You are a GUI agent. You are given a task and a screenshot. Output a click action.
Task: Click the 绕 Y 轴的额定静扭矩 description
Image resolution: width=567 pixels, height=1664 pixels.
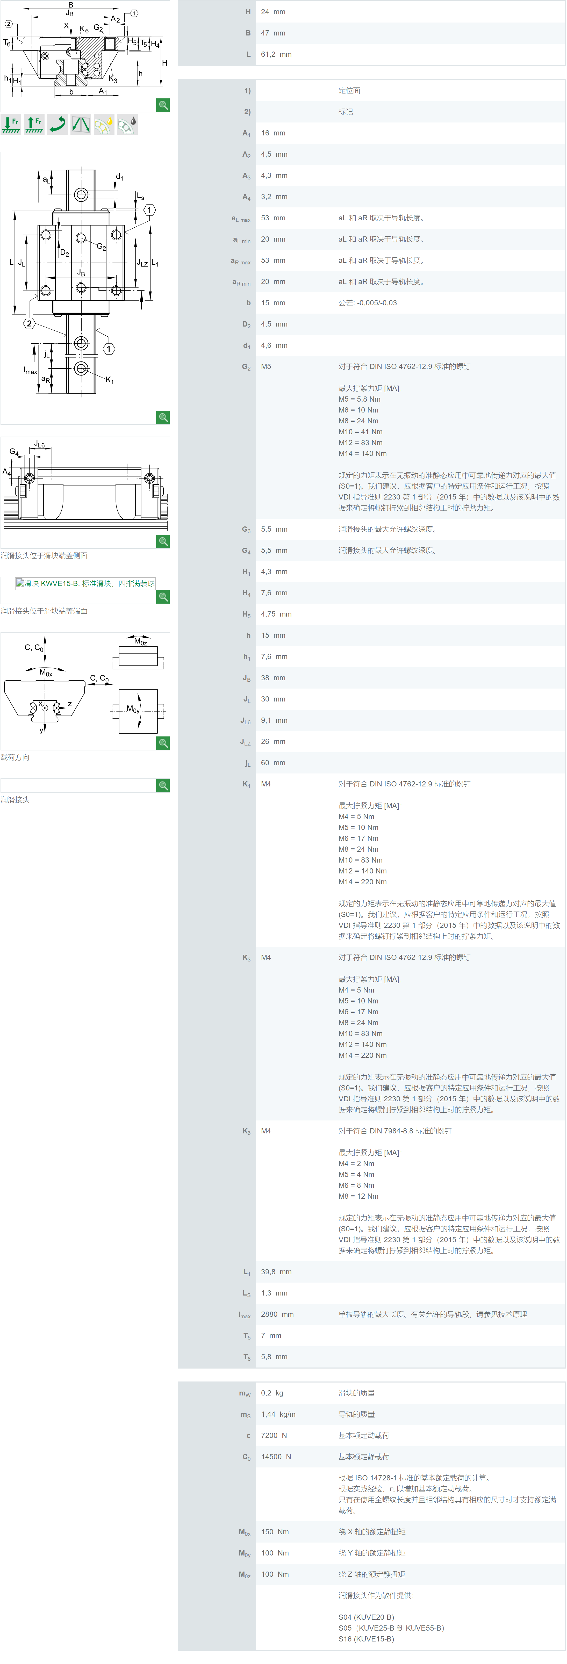[x=372, y=1553]
